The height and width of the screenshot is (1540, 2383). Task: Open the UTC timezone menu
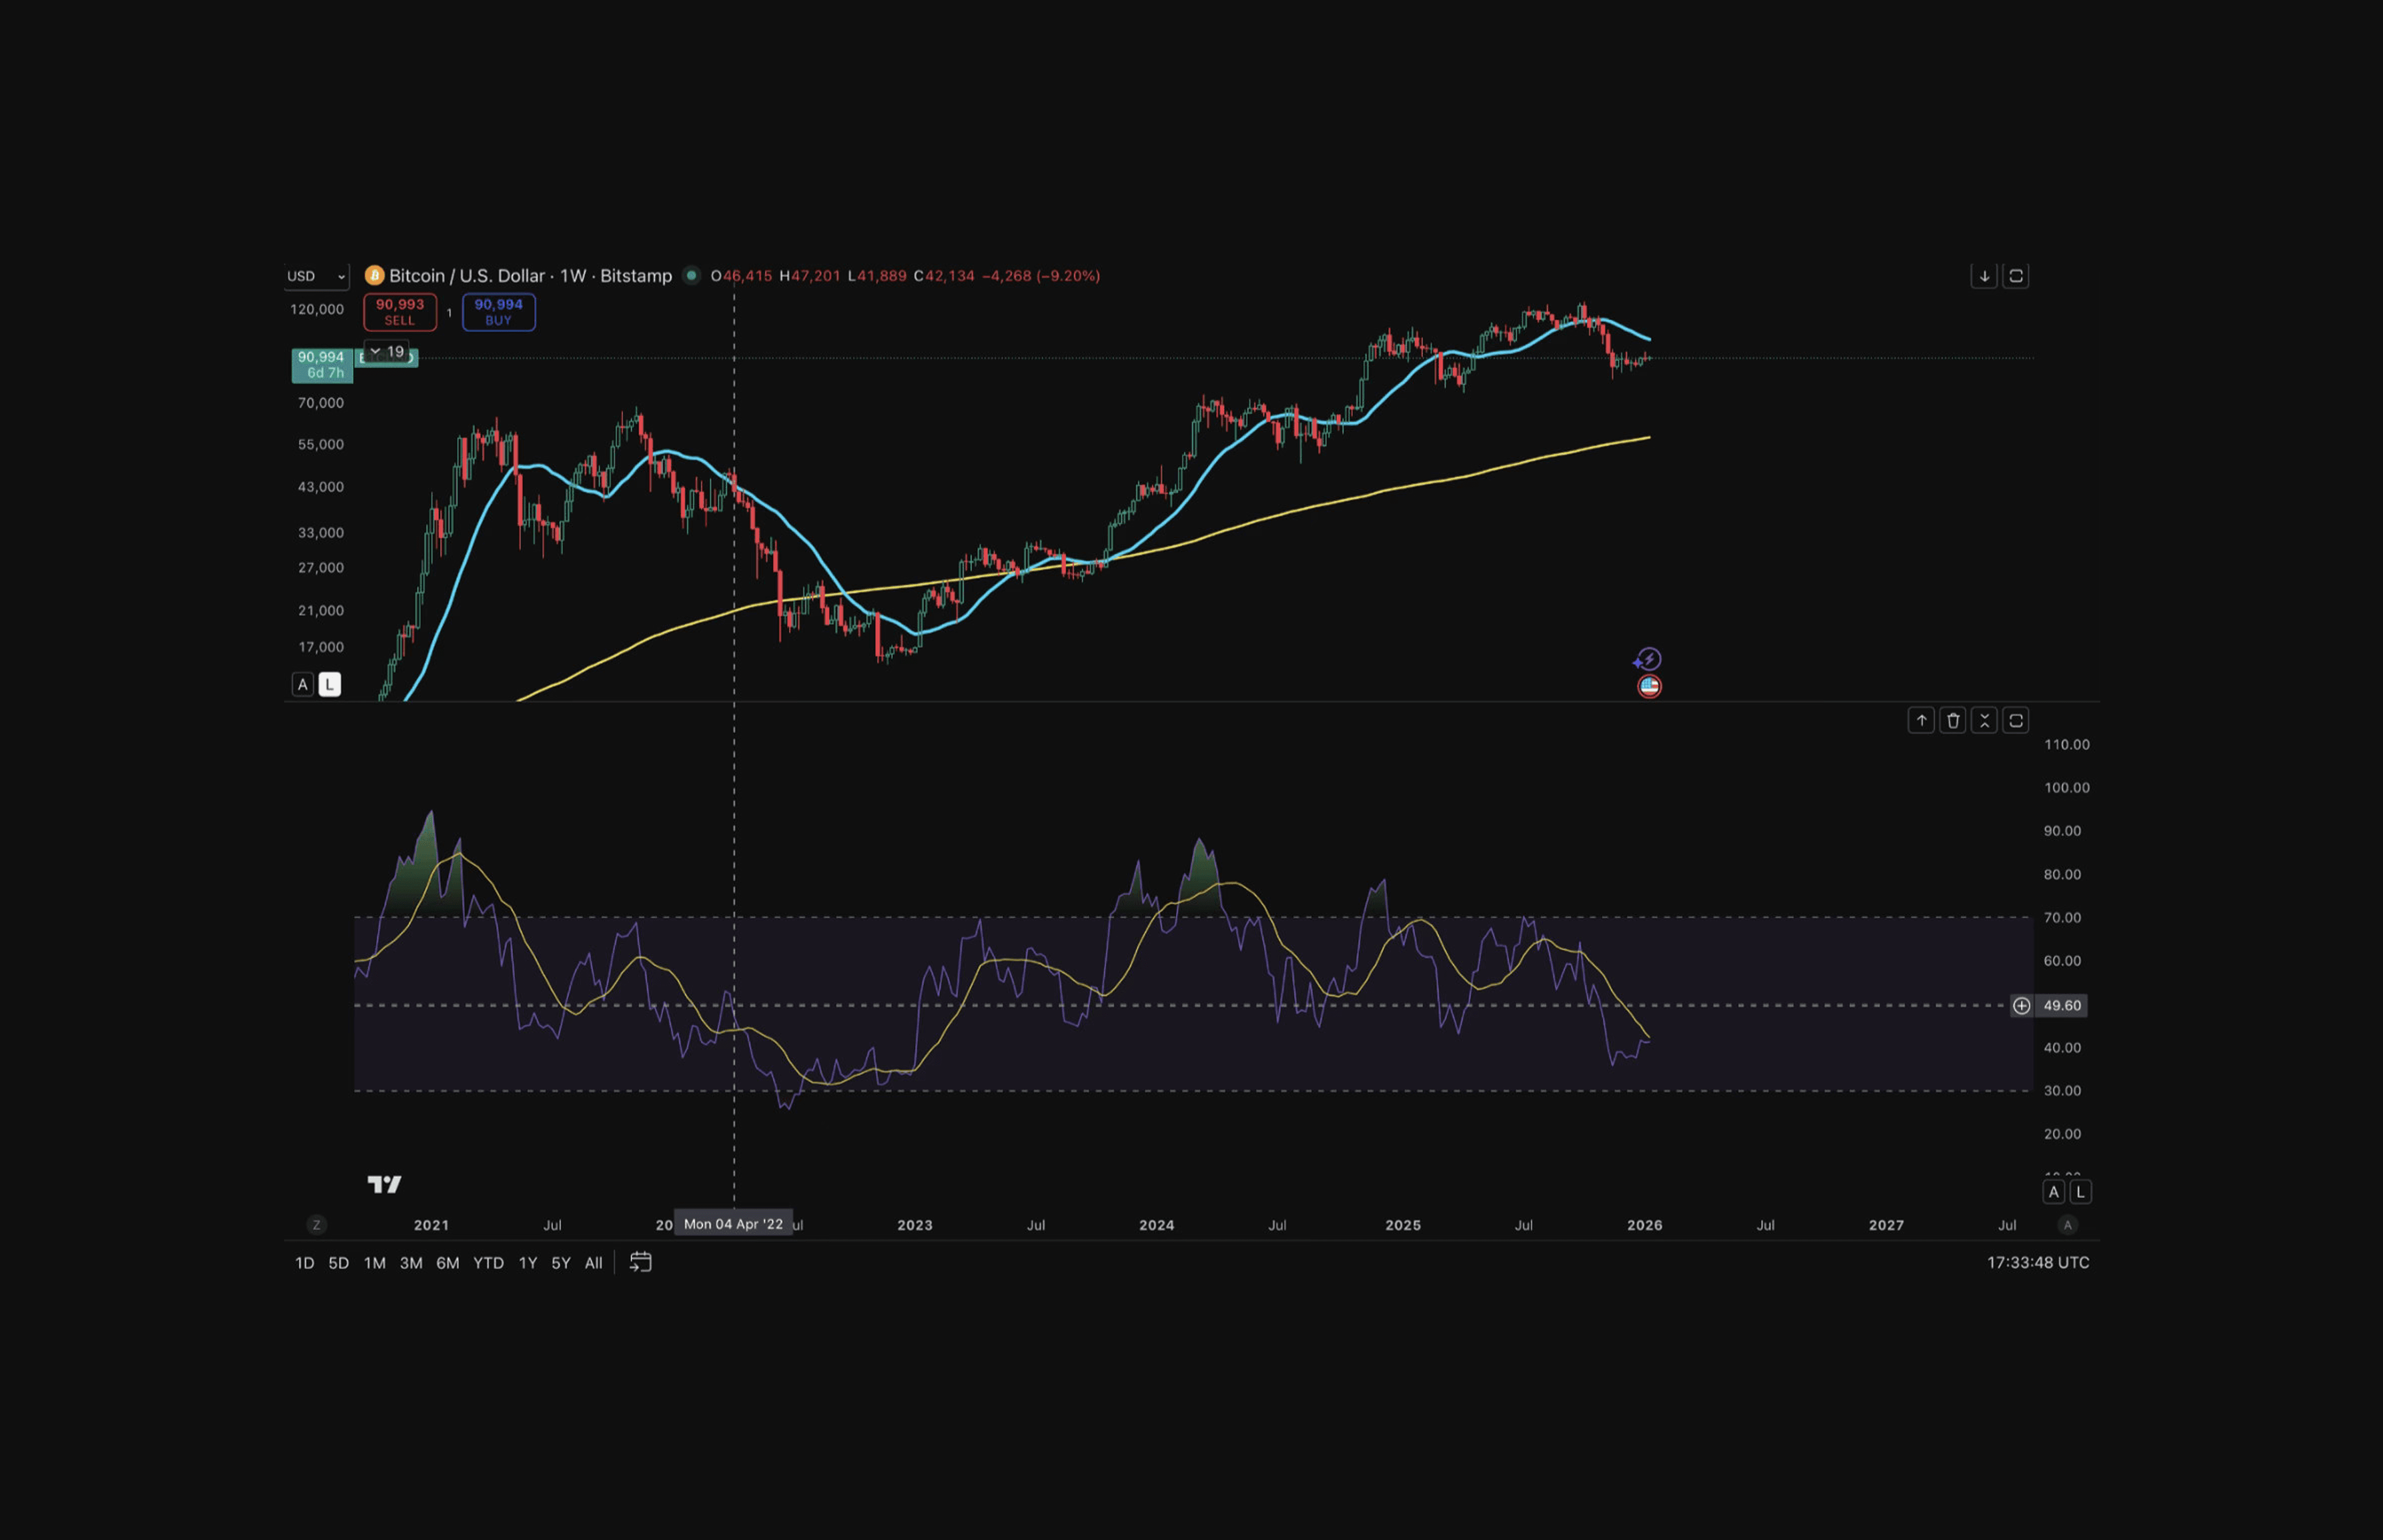2037,1262
